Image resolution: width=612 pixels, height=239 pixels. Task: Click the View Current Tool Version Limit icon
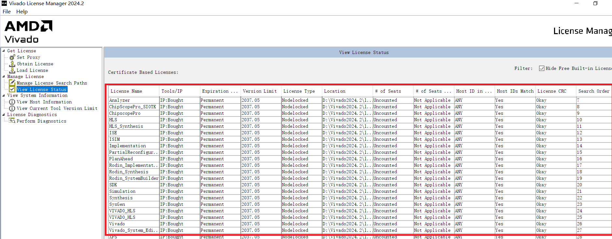(x=12, y=108)
